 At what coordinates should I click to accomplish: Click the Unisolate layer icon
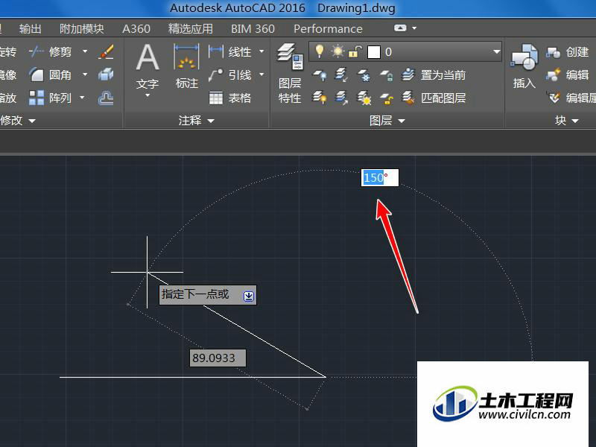[341, 98]
